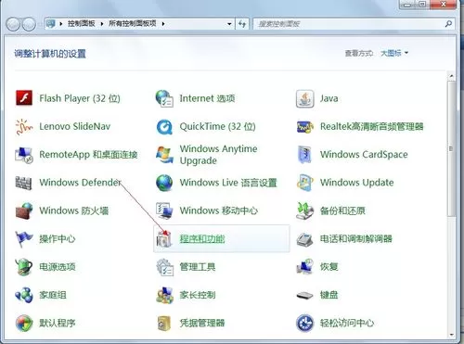This screenshot has height=344, width=464.
Task: Open the Windows Live 语言设置 icon
Action: pyautogui.click(x=164, y=183)
